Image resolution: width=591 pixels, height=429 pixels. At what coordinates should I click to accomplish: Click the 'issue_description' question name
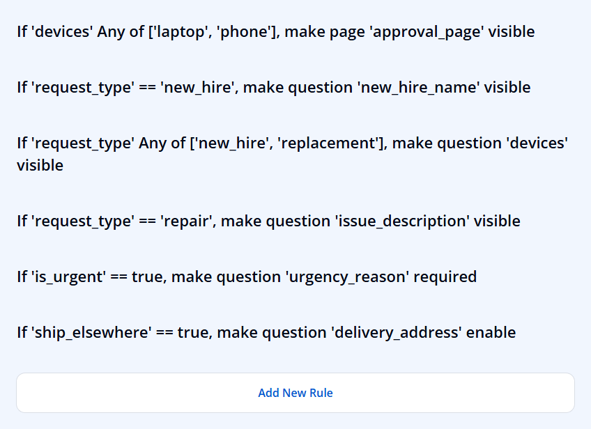402,221
